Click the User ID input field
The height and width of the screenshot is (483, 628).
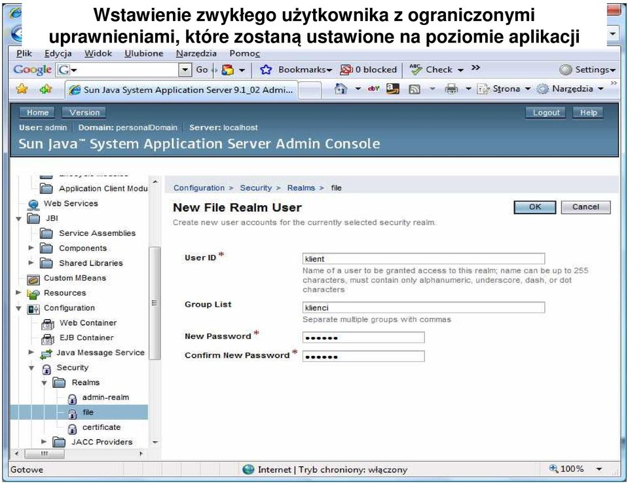[424, 258]
